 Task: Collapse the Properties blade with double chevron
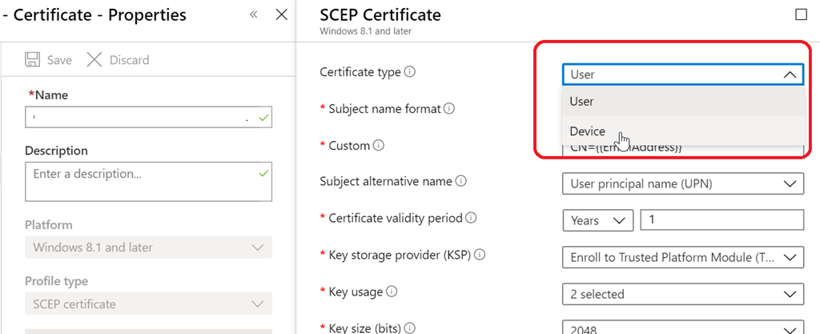[x=254, y=14]
